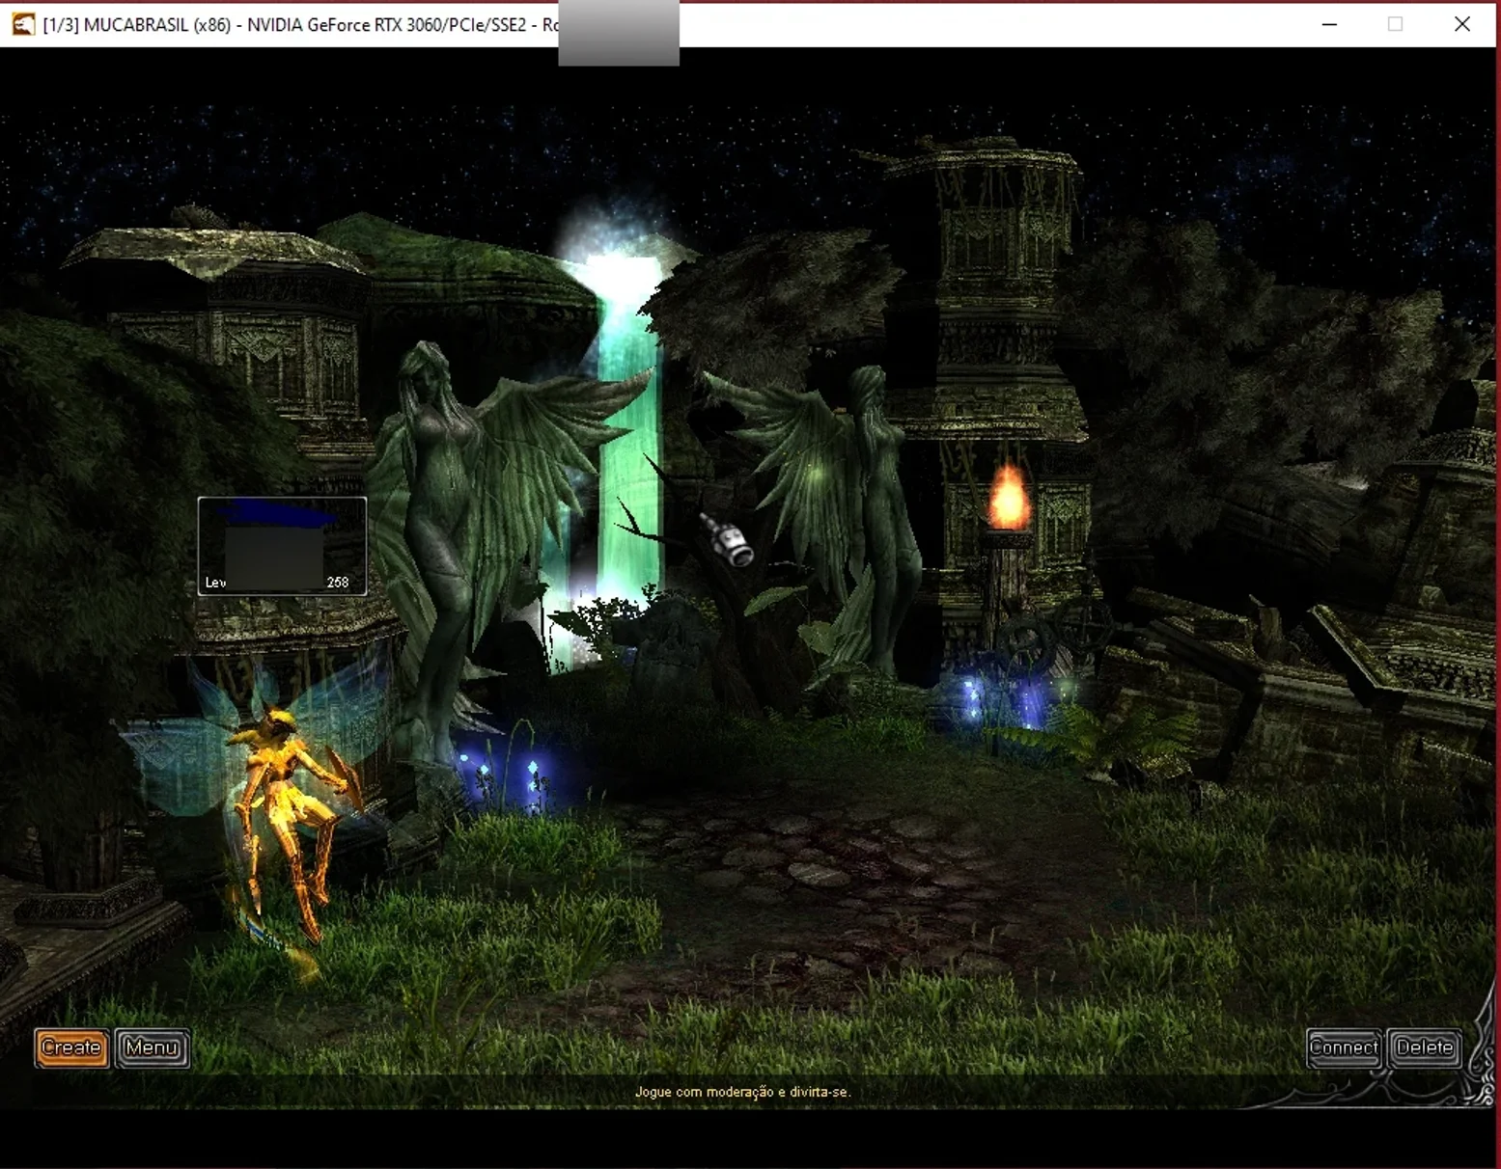Viewport: 1501px width, 1169px height.
Task: Click the Connect button
Action: [x=1344, y=1047]
